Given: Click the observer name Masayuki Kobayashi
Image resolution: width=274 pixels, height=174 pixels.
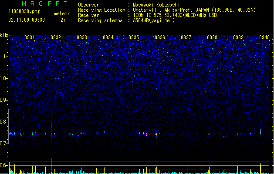Looking at the screenshot, I should [156, 5].
